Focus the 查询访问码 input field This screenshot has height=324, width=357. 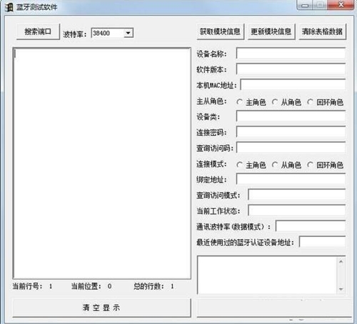[x=291, y=147]
